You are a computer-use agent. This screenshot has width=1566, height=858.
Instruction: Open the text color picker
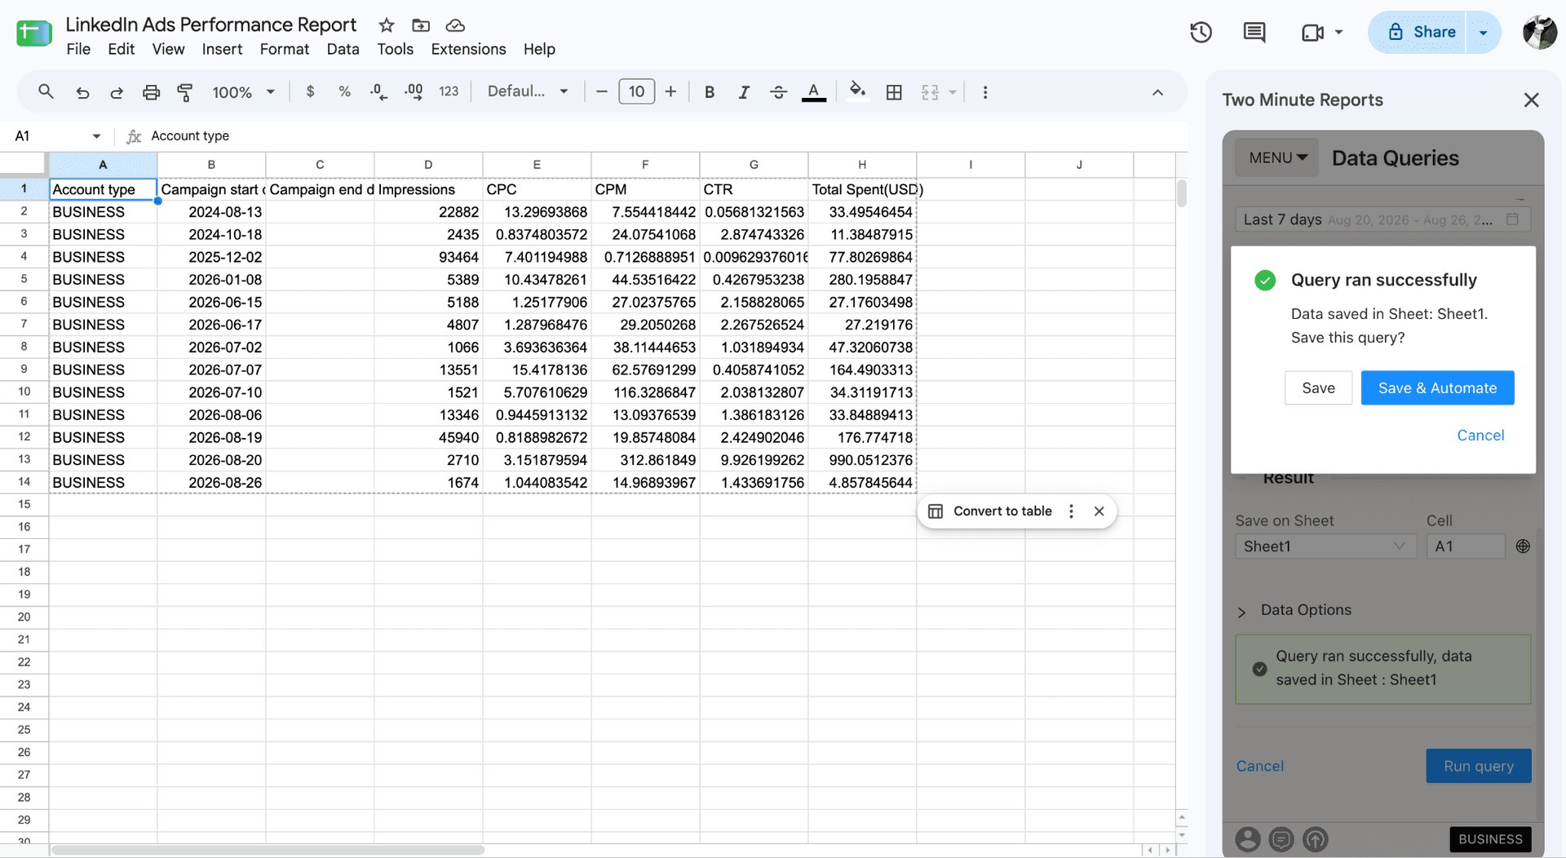click(x=813, y=92)
